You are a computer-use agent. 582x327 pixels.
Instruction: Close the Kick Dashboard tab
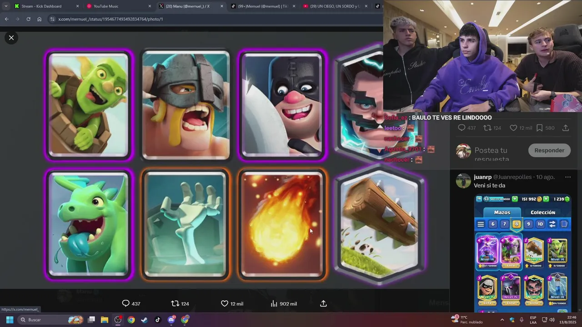pyautogui.click(x=77, y=6)
